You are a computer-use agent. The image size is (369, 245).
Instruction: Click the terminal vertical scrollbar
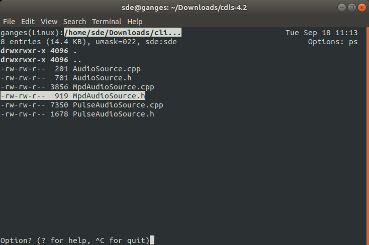click(x=367, y=136)
